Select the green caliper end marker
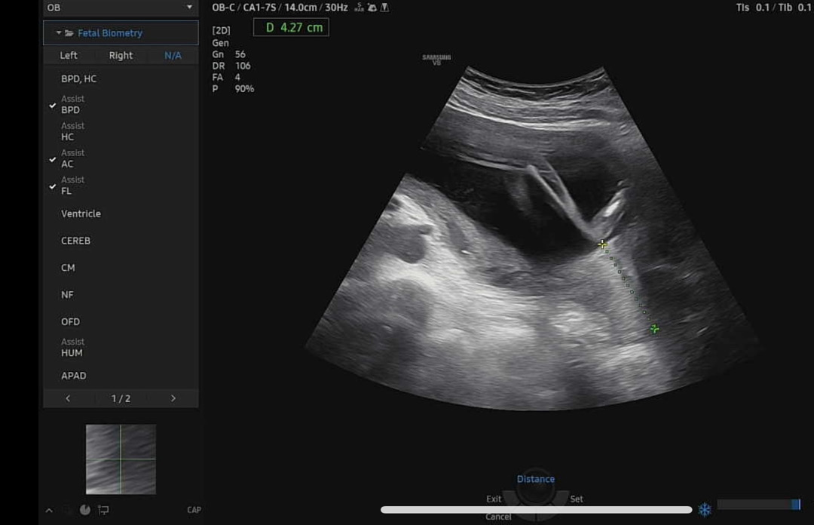The image size is (814, 525). tap(654, 329)
